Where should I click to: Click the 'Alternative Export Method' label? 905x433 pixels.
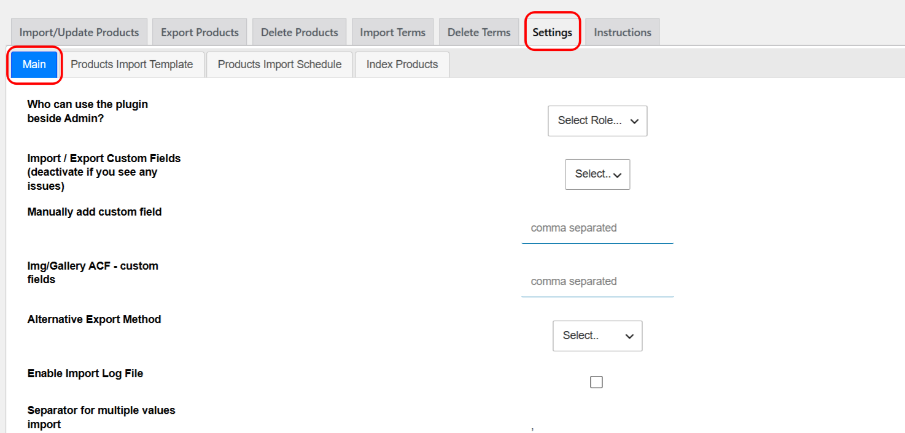(95, 319)
